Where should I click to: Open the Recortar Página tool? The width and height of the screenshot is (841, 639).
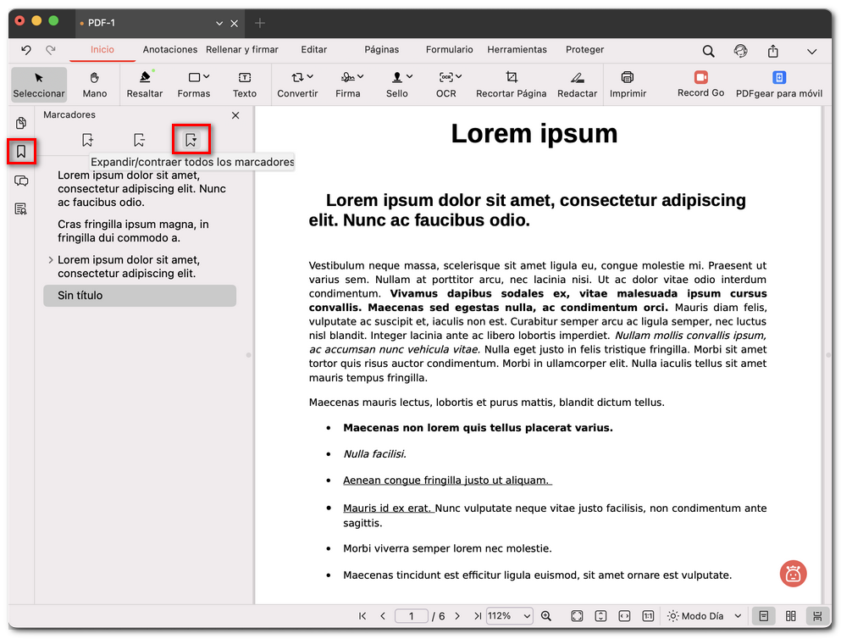coord(511,84)
